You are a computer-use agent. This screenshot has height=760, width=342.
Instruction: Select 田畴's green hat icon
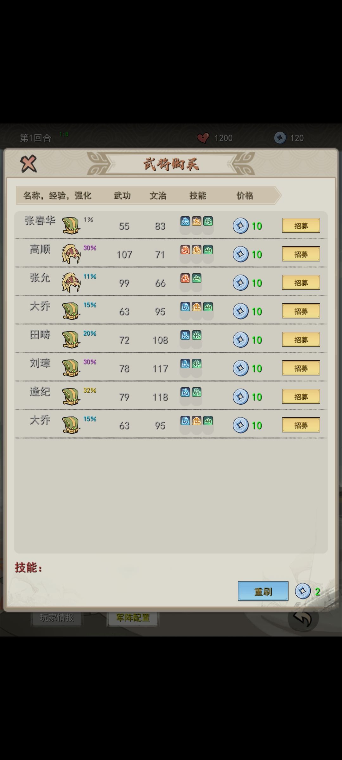(x=71, y=339)
